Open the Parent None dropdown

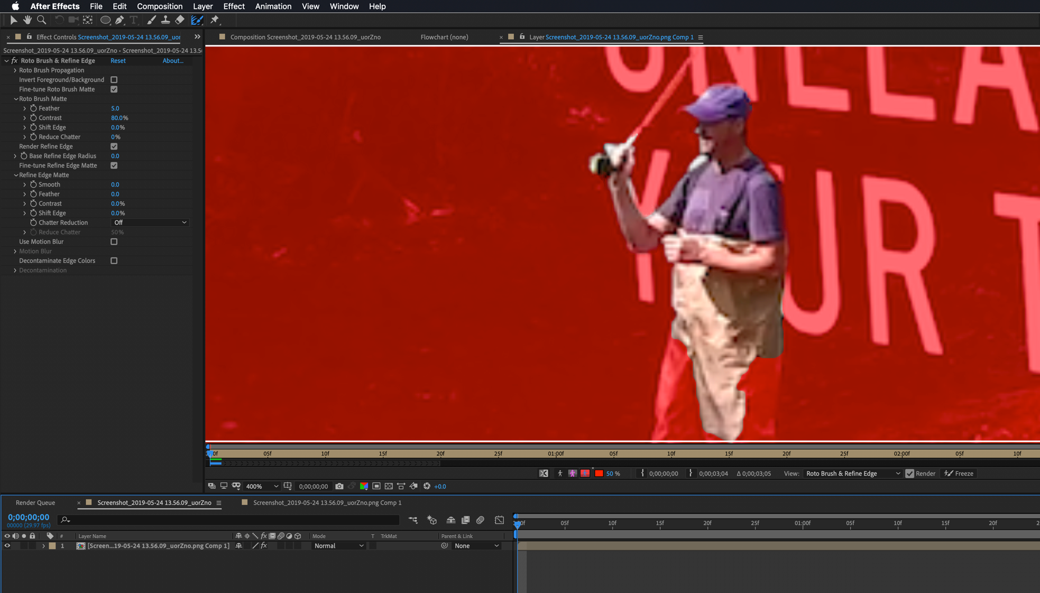[476, 545]
